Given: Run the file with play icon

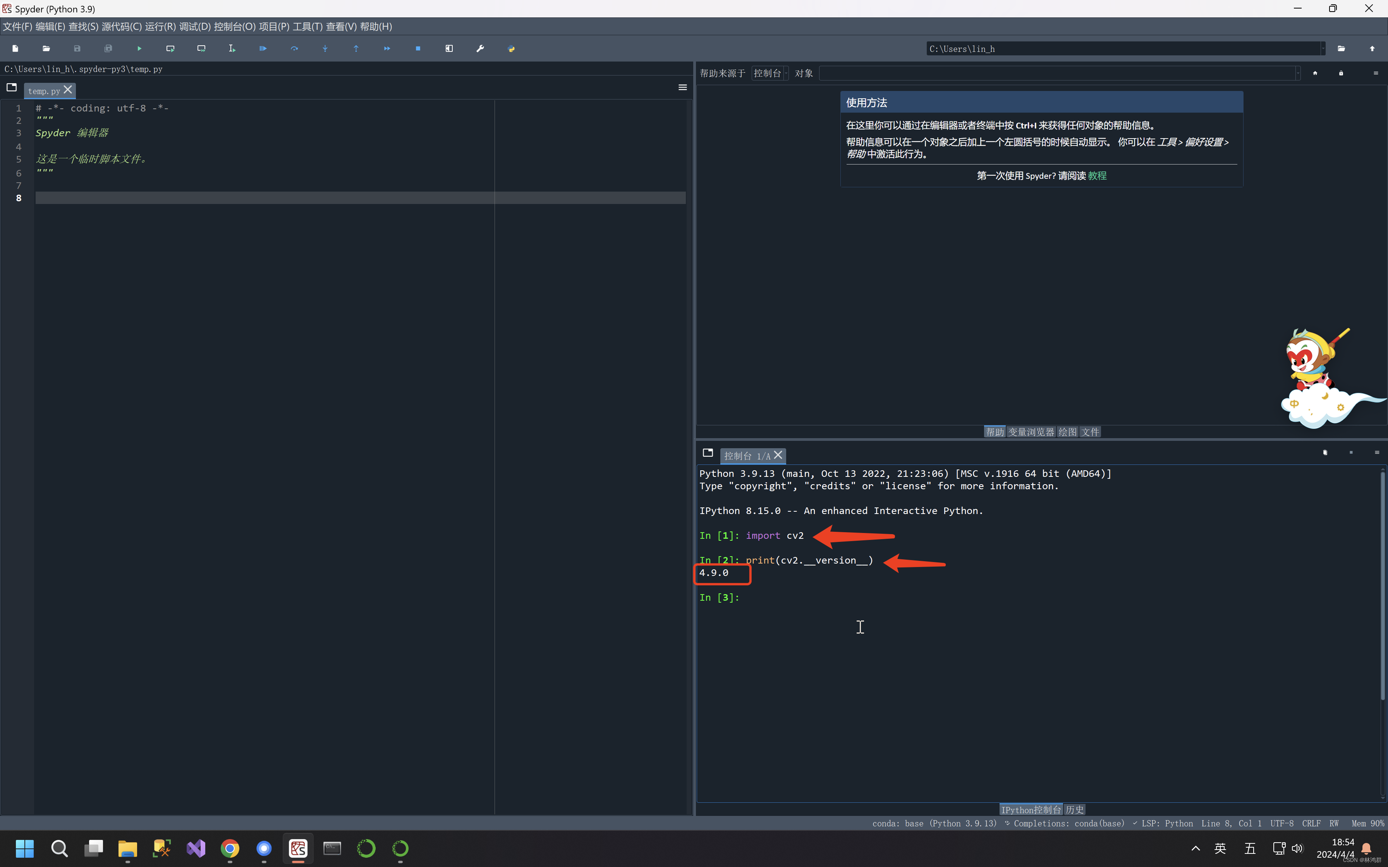Looking at the screenshot, I should 139,49.
